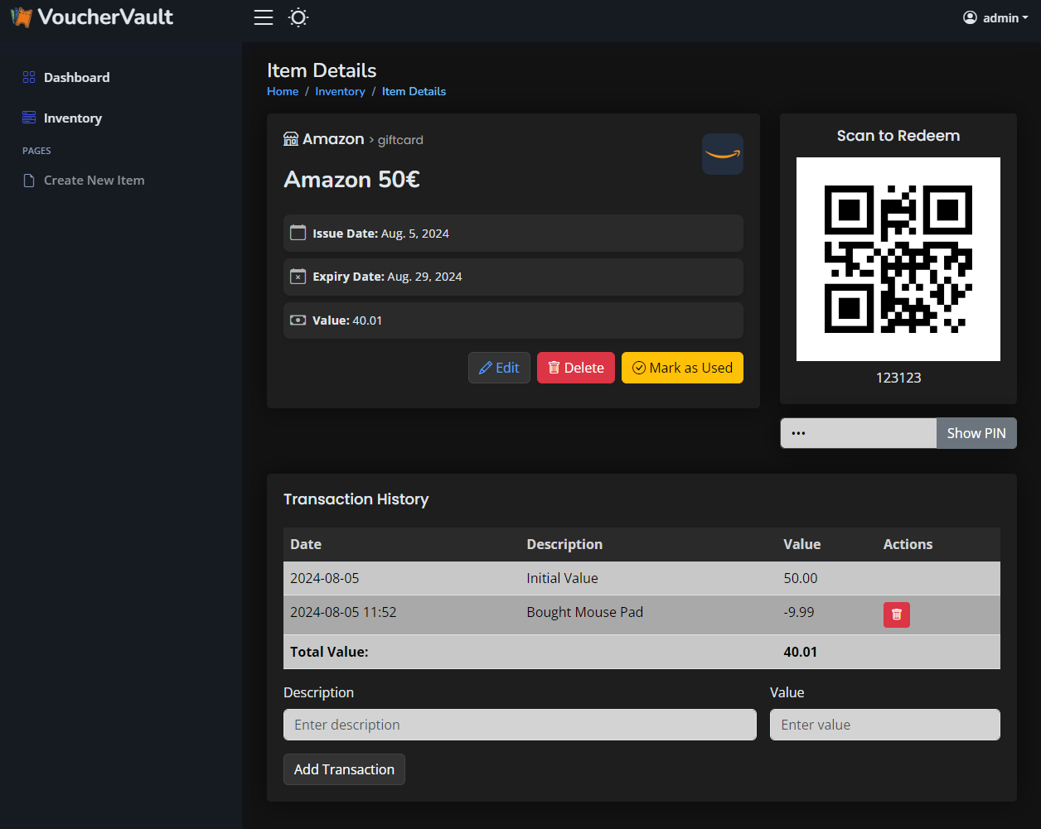Toggle the sidebar hamburger menu
This screenshot has height=829, width=1041.
click(264, 17)
